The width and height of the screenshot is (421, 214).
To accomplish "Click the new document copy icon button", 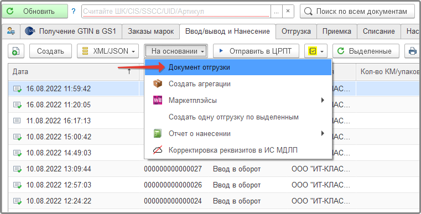I will pos(16,51).
